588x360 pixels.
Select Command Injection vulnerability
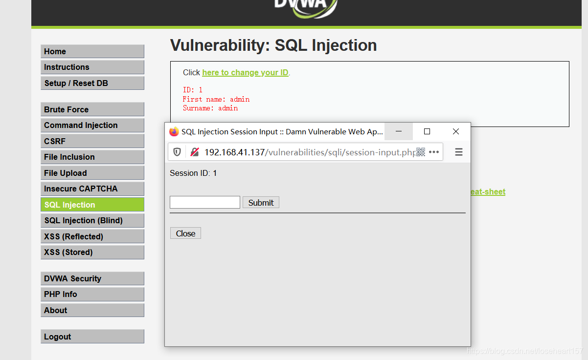[x=92, y=125]
